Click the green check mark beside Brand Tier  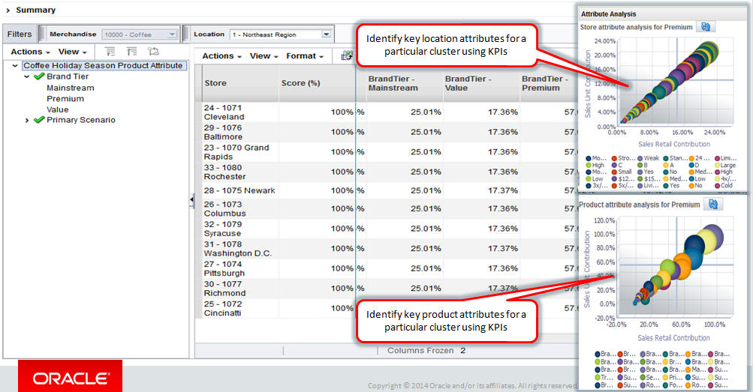tap(39, 76)
